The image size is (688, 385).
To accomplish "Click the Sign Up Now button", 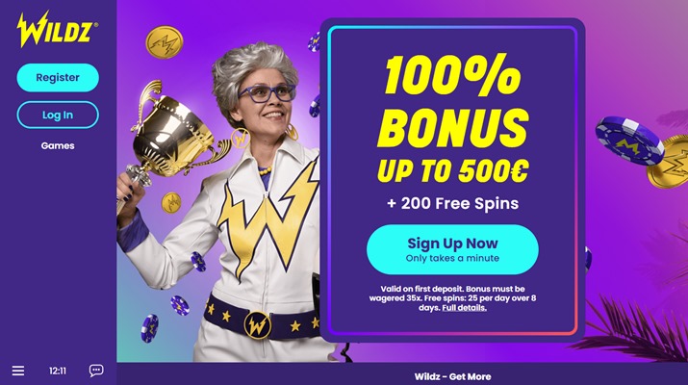I will (452, 250).
